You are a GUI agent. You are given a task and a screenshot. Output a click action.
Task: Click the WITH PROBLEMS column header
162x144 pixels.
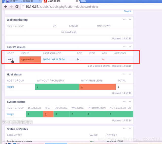coord(92,81)
